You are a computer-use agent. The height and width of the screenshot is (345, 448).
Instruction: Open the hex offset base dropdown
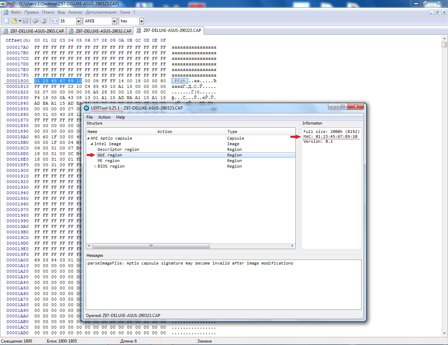click(141, 21)
